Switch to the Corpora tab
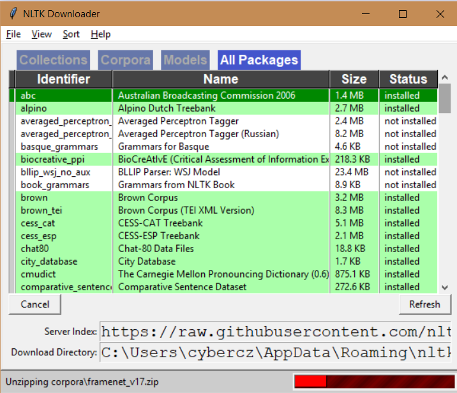The height and width of the screenshot is (393, 457). tap(126, 60)
